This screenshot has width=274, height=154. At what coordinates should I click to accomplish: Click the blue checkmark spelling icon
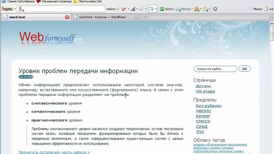coord(152,9)
